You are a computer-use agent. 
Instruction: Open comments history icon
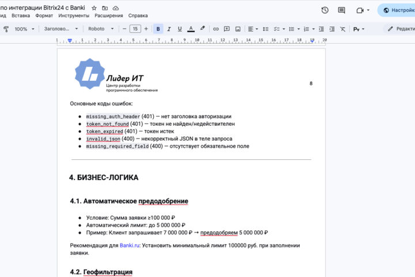coord(341,10)
